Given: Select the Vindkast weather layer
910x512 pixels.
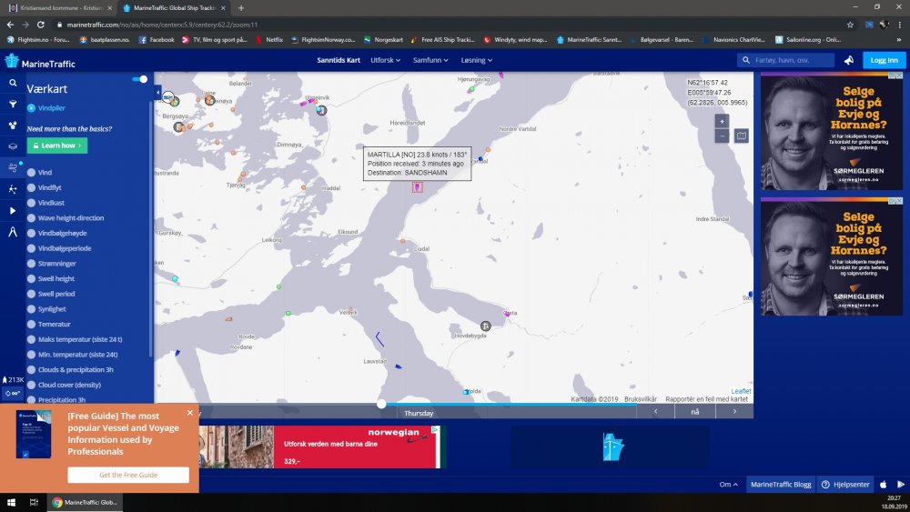Looking at the screenshot, I should (45, 203).
